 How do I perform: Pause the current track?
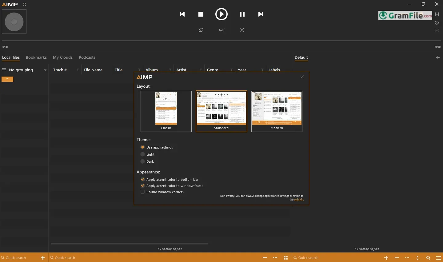pos(242,14)
